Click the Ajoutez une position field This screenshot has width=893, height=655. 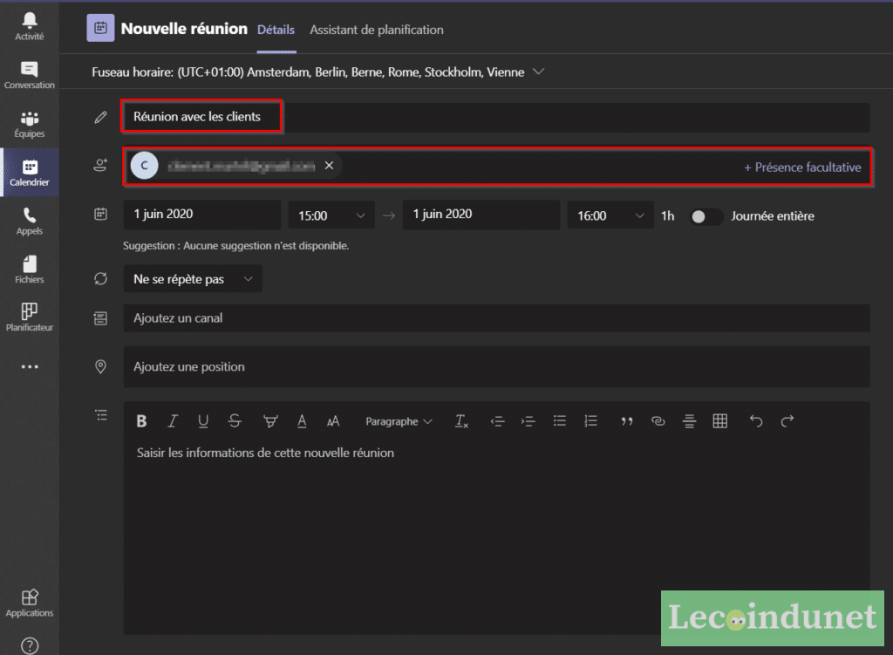(x=496, y=367)
